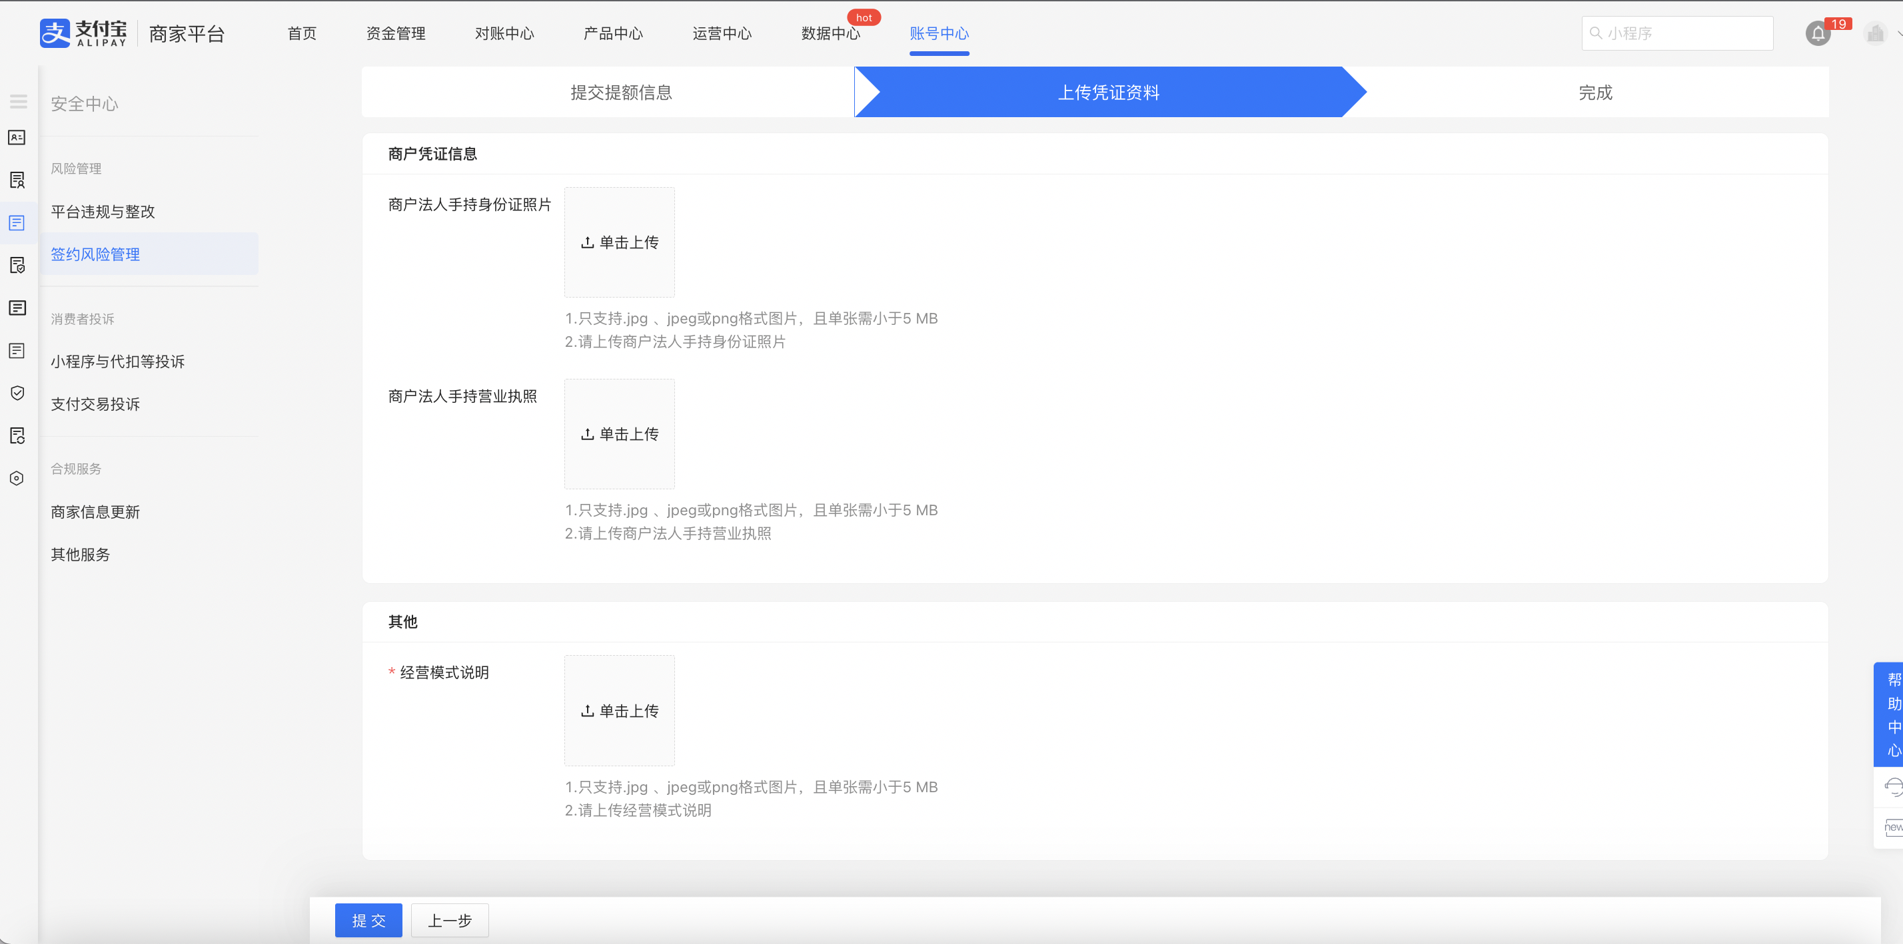Click the search magnifier icon

1596,33
